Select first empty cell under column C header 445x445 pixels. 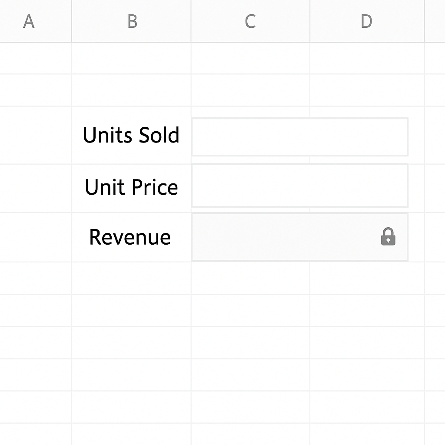pos(251,58)
